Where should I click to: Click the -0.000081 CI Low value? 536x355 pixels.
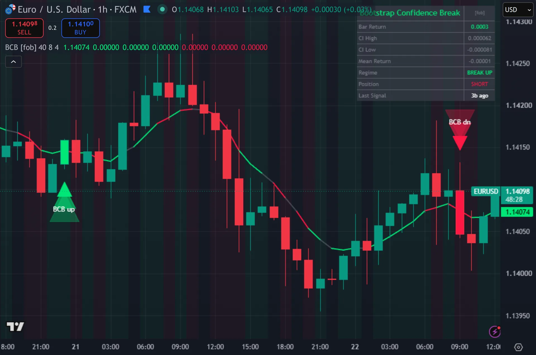[479, 50]
